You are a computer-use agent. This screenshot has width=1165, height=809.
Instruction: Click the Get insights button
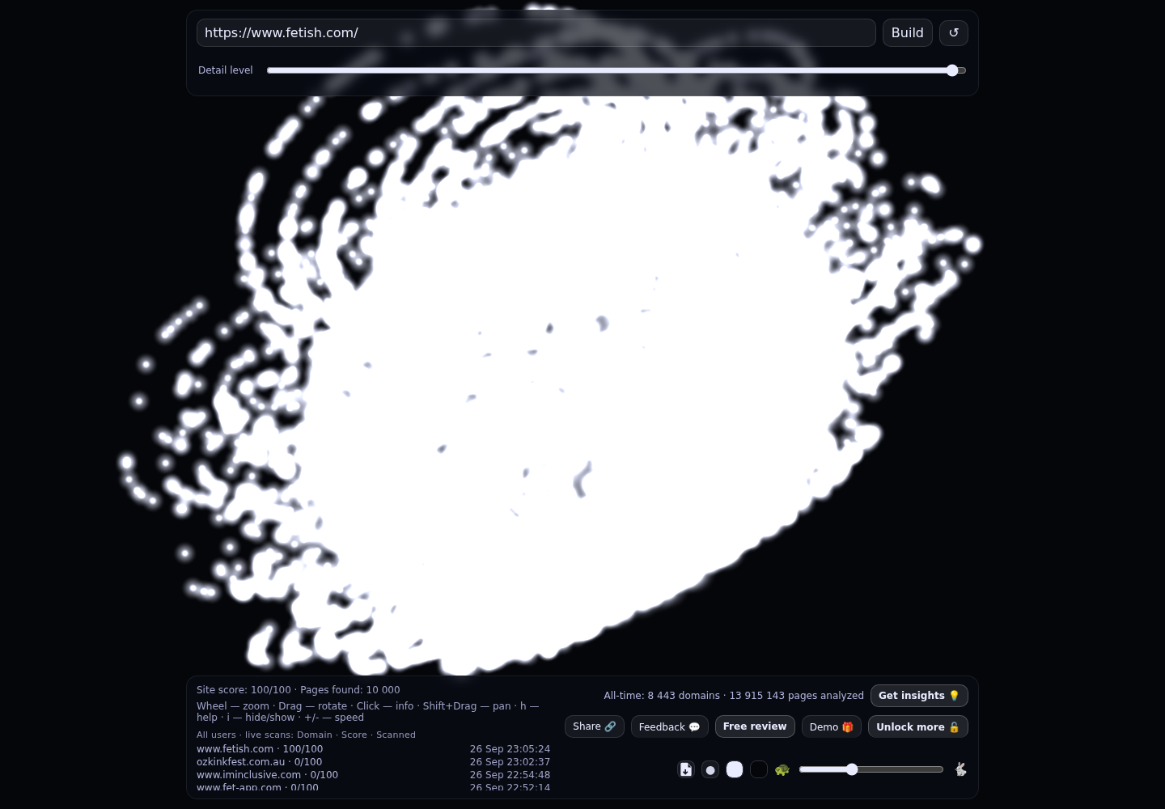click(919, 696)
